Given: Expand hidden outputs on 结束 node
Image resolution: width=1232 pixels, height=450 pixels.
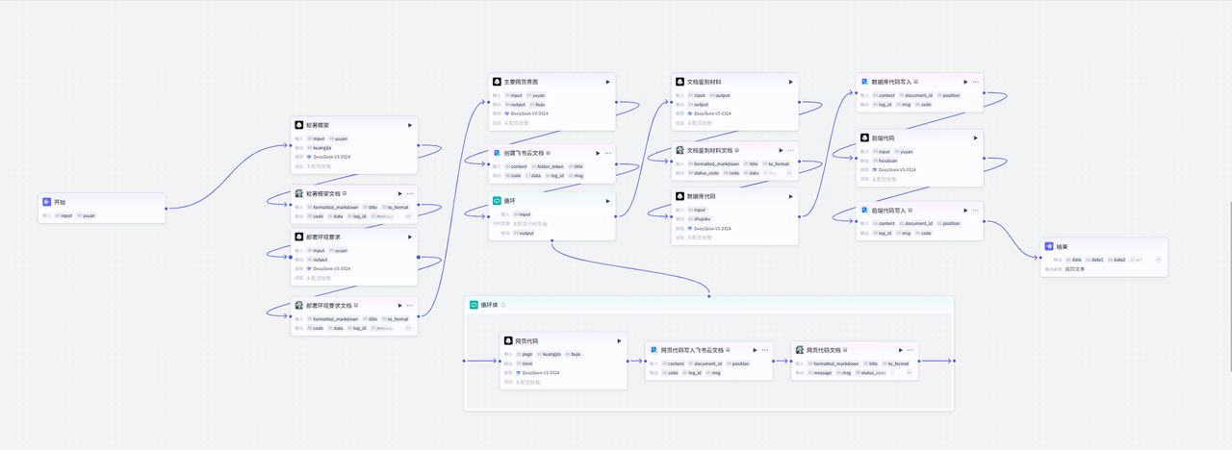Looking at the screenshot, I should point(1159,260).
